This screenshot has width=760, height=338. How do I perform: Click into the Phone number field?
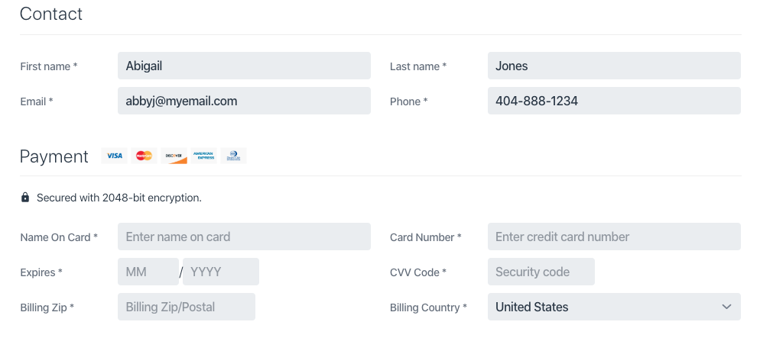pyautogui.click(x=613, y=101)
